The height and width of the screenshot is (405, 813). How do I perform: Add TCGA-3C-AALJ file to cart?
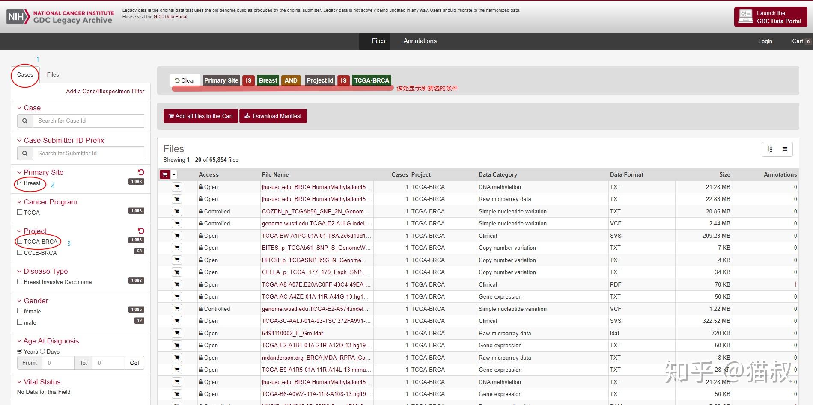click(x=177, y=321)
